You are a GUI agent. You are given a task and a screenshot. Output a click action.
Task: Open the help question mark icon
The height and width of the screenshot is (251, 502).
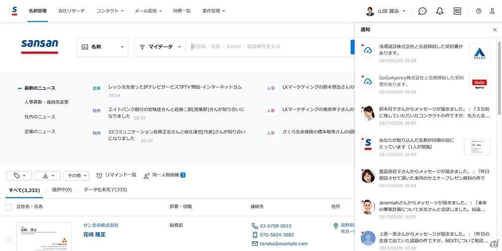point(479,11)
